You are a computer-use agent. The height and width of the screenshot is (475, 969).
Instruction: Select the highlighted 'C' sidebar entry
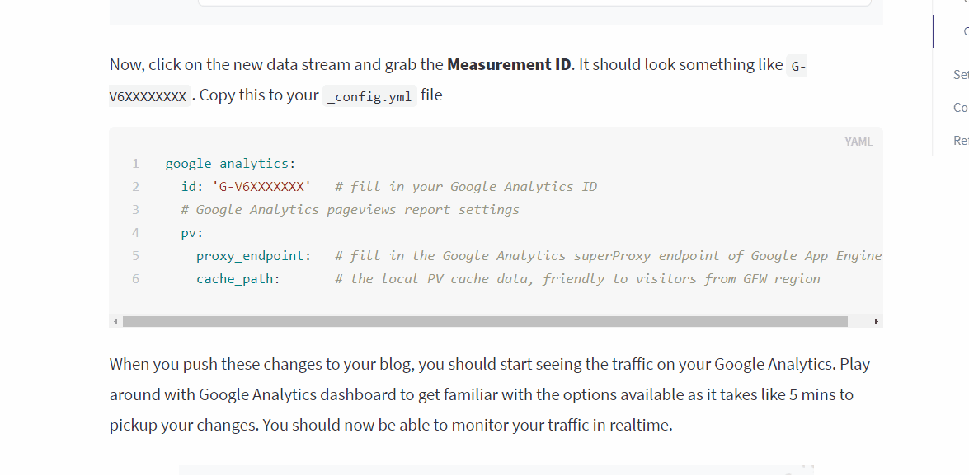(966, 31)
